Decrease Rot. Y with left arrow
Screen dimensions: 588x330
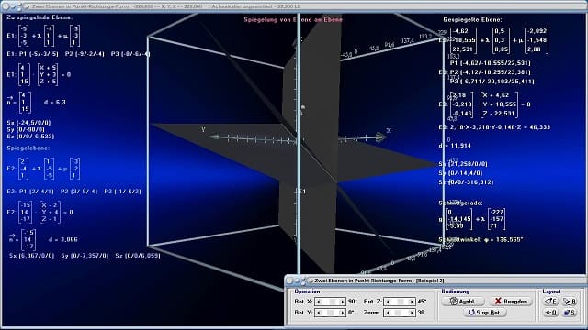[319, 313]
